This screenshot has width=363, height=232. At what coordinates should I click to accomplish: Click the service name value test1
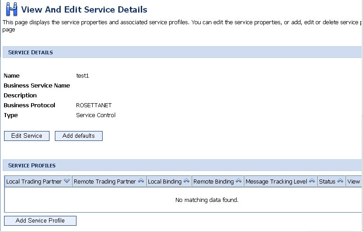(82, 76)
